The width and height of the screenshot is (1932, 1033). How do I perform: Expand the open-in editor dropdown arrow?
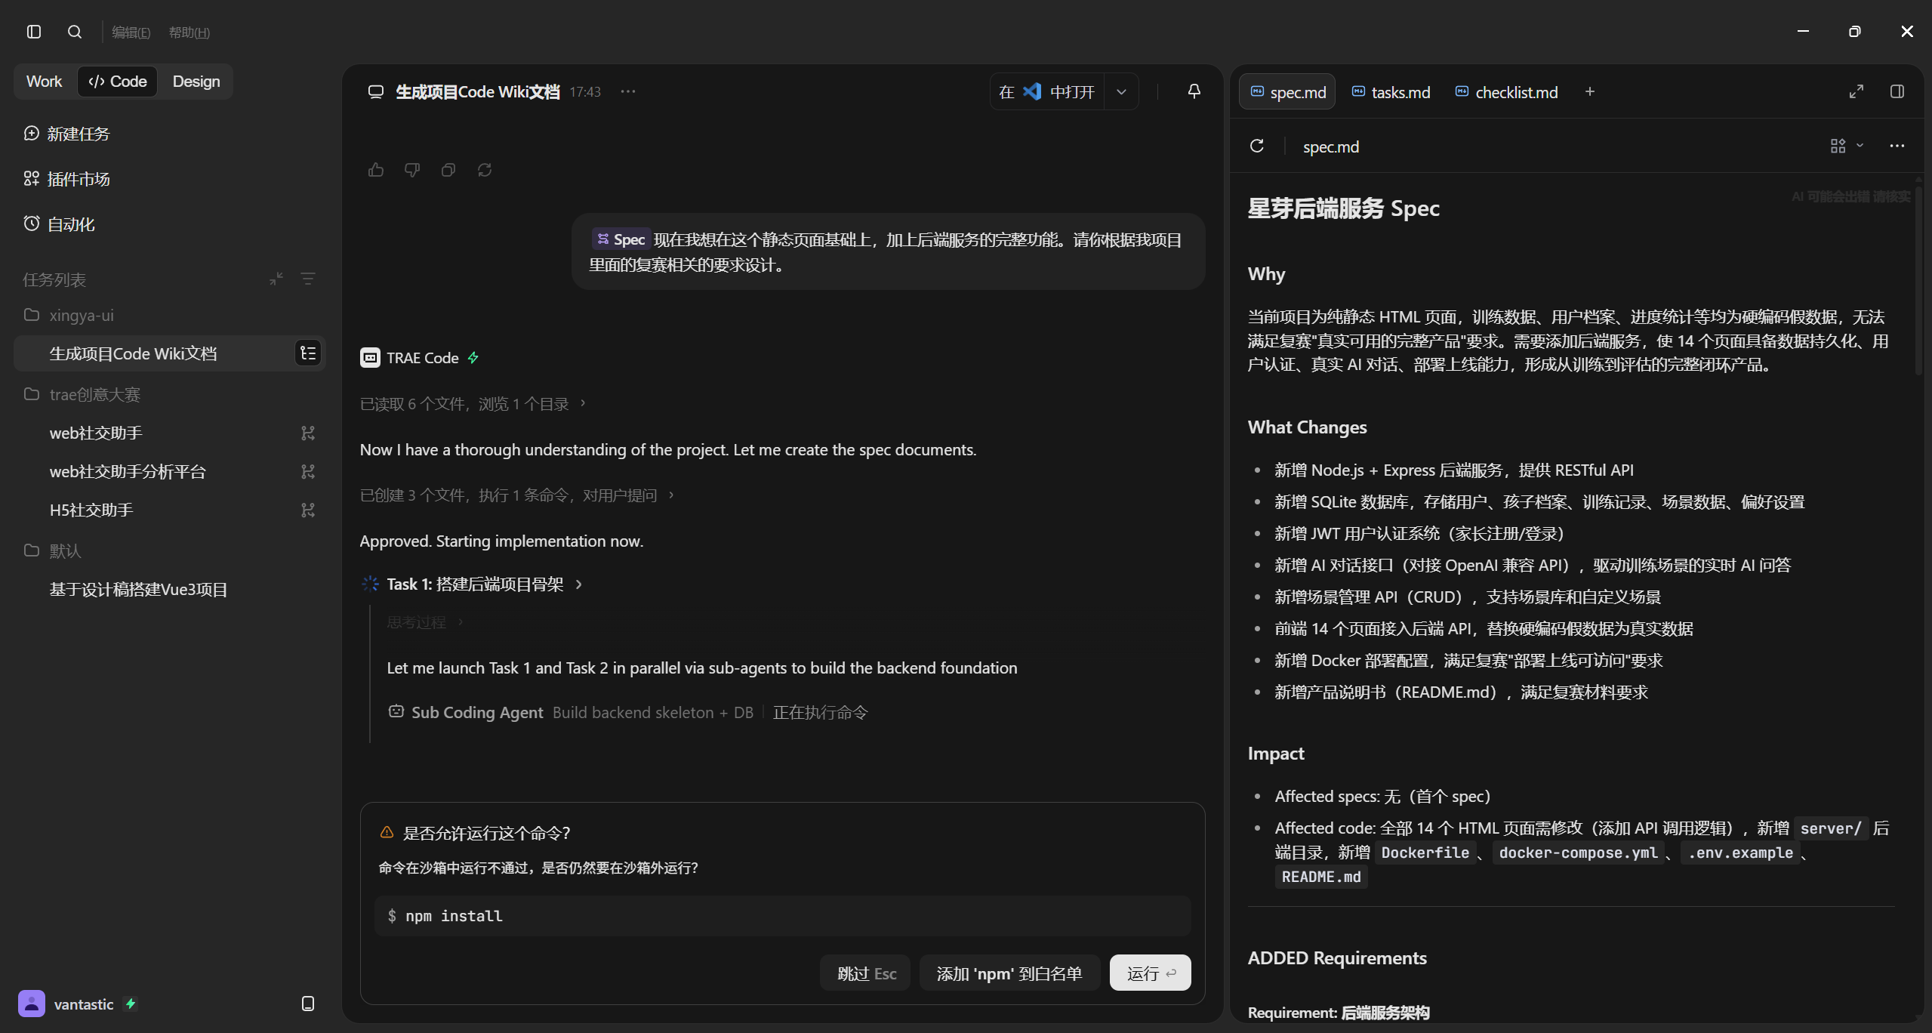[1121, 91]
